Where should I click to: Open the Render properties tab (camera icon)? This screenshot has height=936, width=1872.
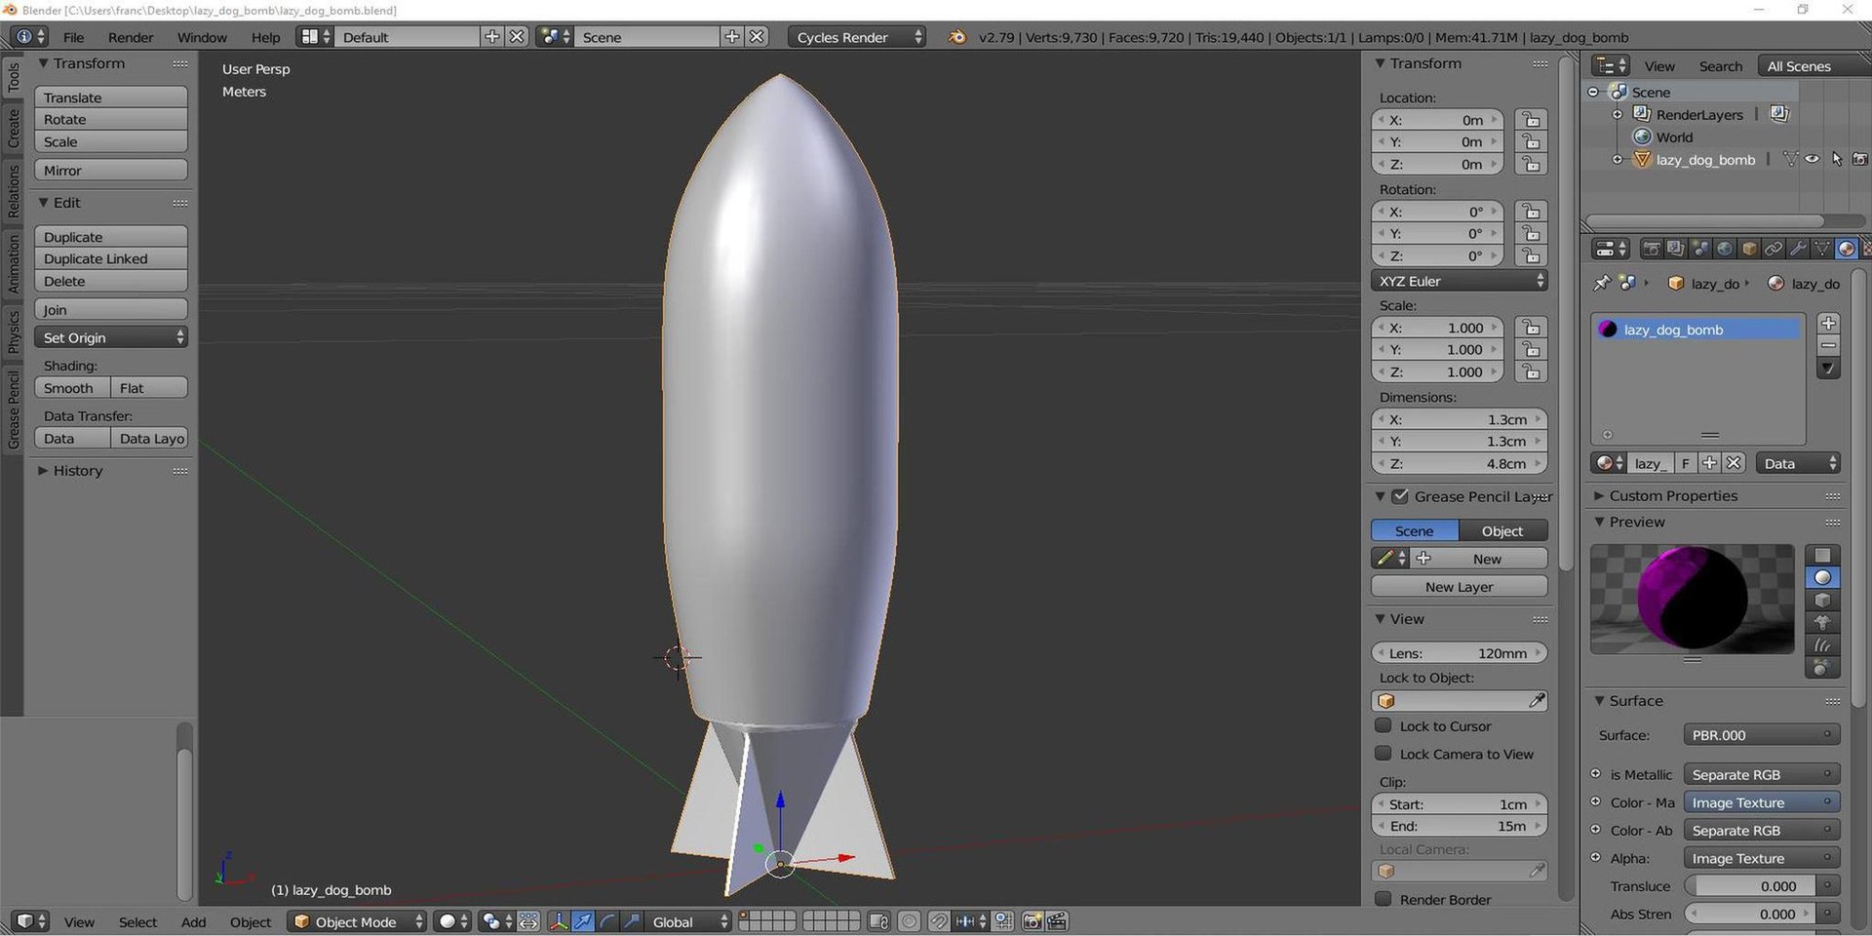tap(1651, 249)
